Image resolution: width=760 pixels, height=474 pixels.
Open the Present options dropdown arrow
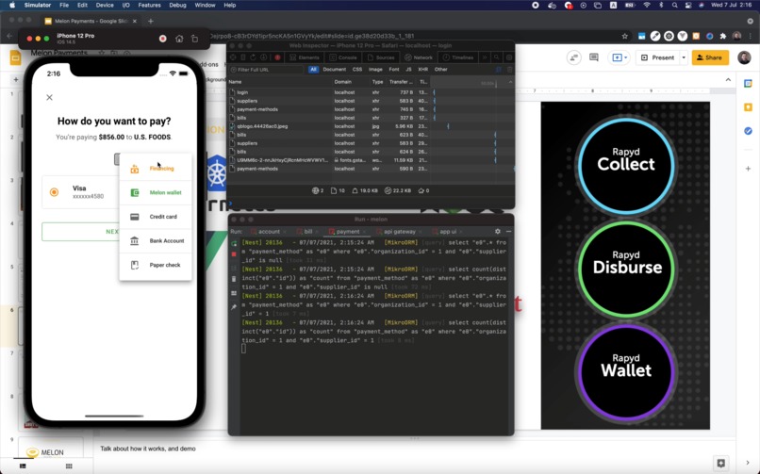point(684,57)
